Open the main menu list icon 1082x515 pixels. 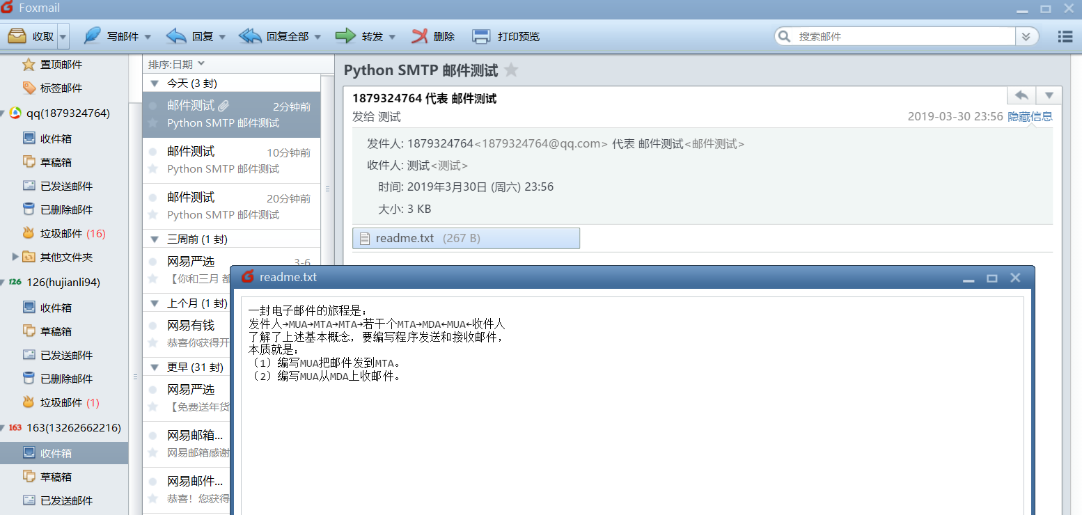click(1065, 36)
